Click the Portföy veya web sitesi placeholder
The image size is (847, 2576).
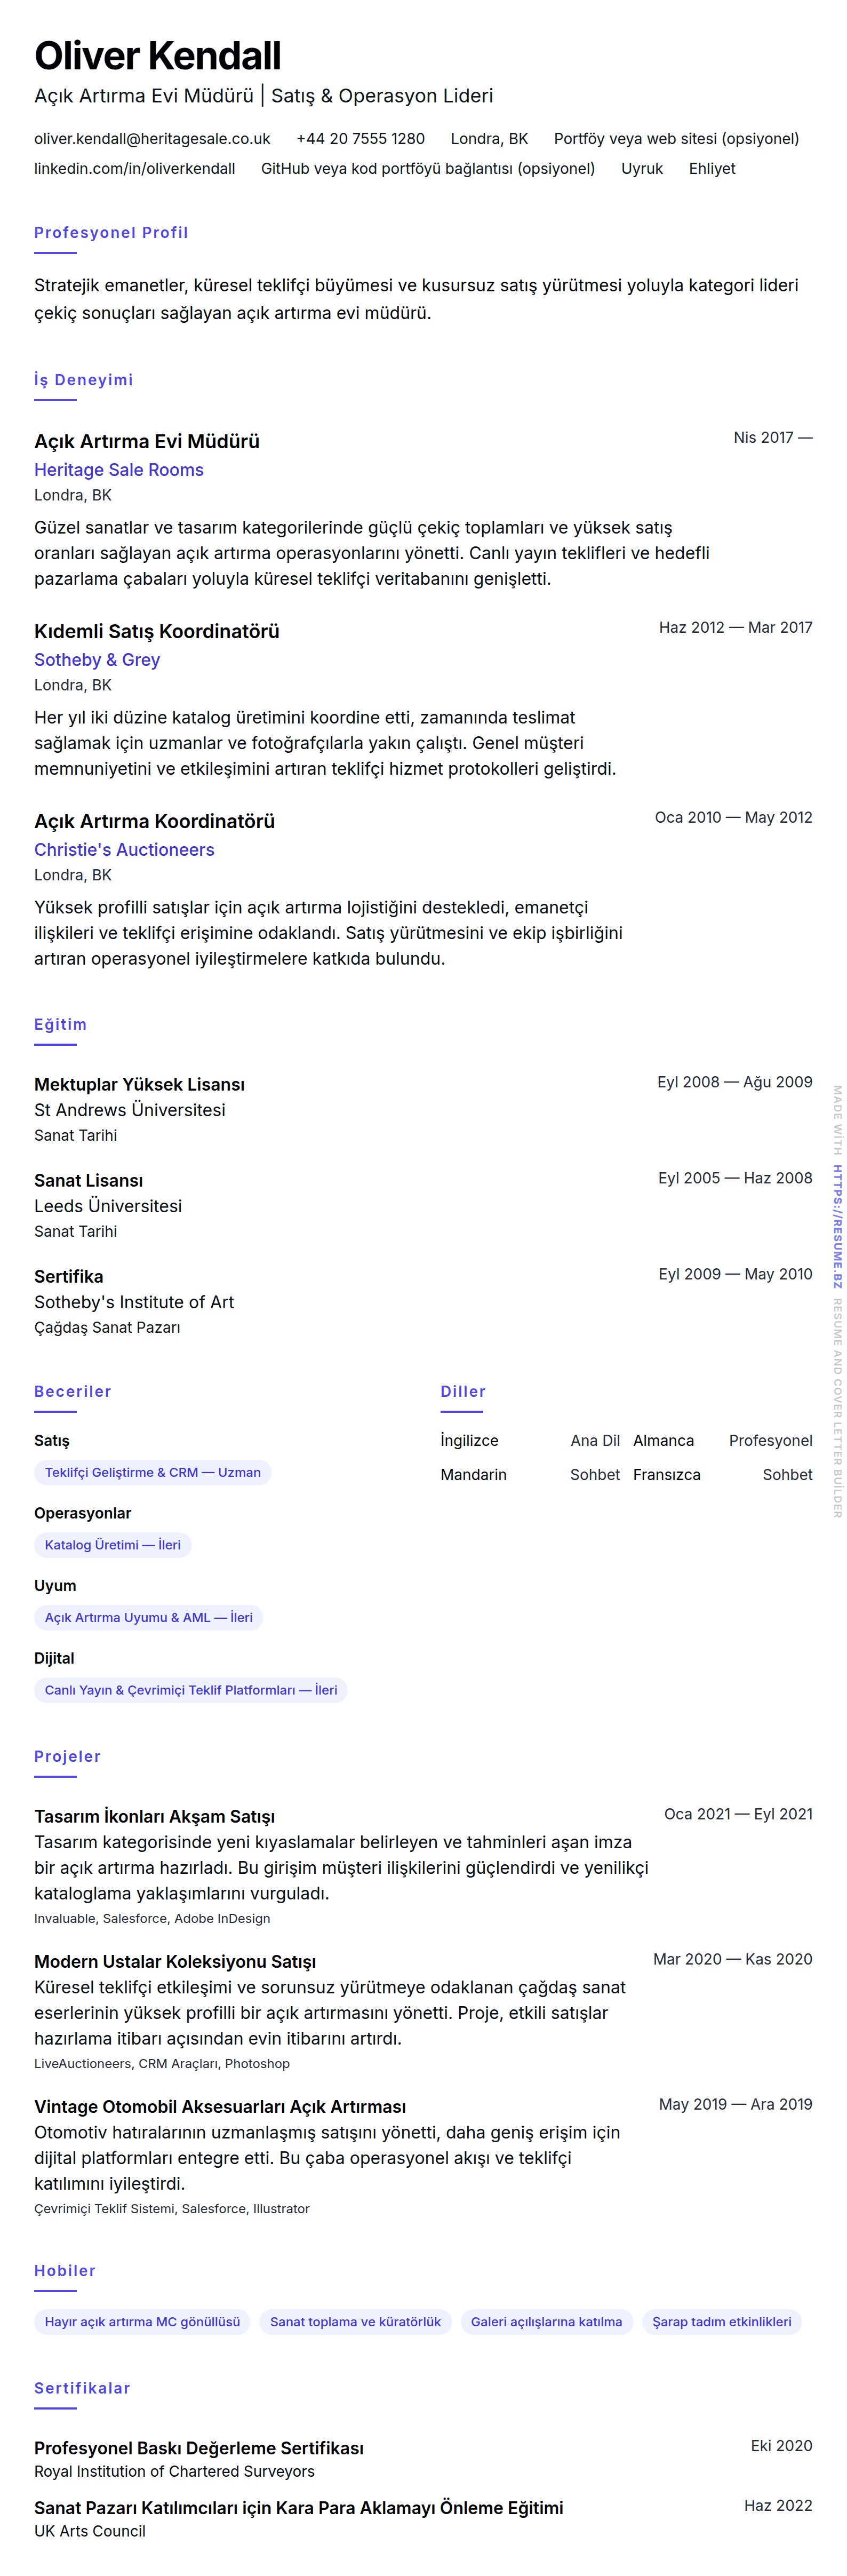676,139
